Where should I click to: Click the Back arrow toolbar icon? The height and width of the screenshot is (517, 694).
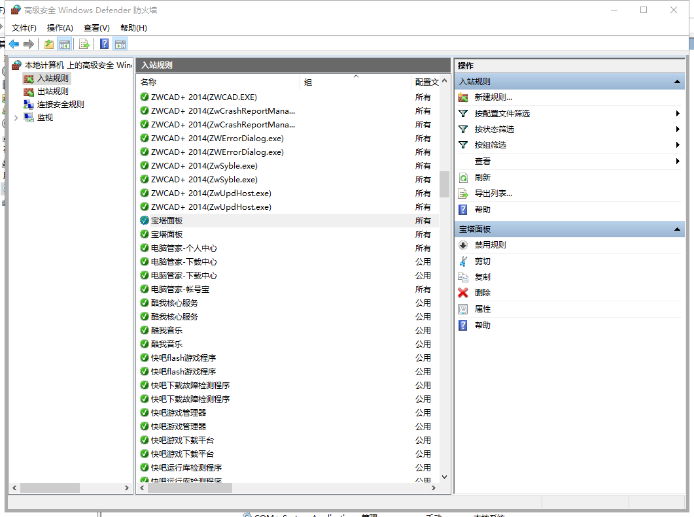point(14,44)
